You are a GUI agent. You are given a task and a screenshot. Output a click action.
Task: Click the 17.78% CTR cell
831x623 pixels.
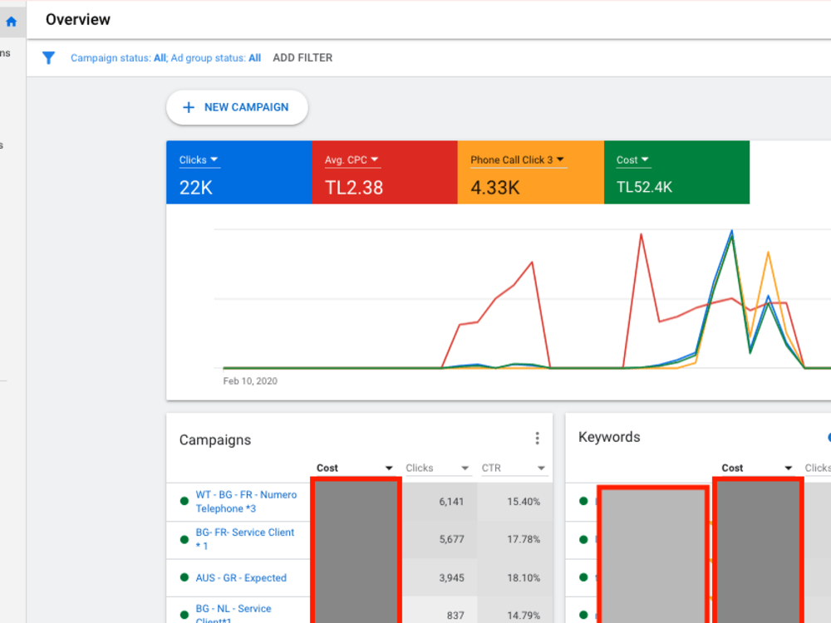[x=523, y=539]
